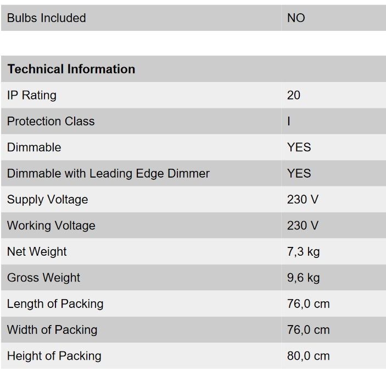The image size is (386, 369).
Task: Click the Technical Information header
Action: (x=71, y=69)
